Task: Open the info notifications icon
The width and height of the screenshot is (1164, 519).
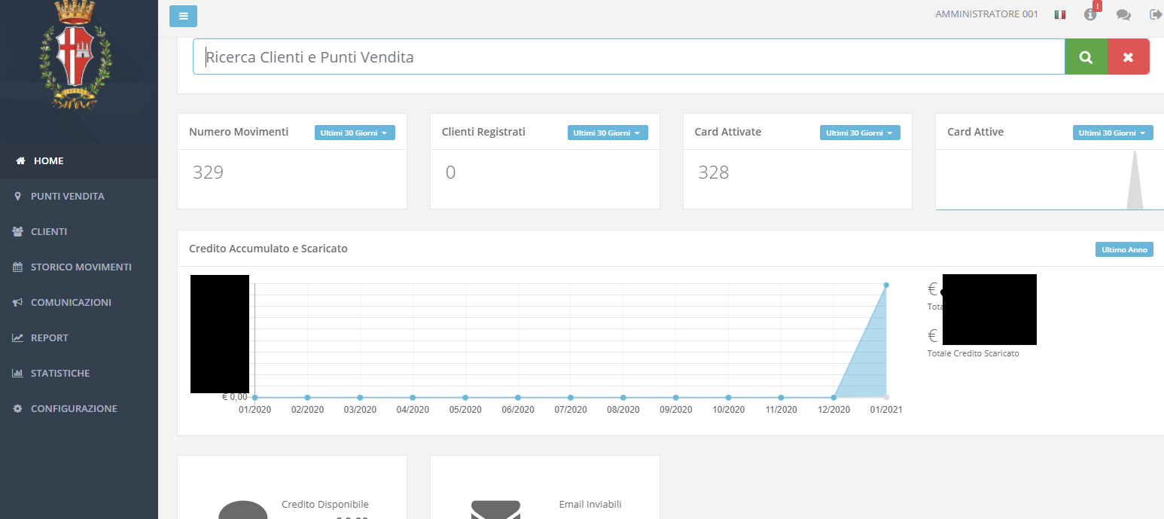Action: [x=1090, y=14]
